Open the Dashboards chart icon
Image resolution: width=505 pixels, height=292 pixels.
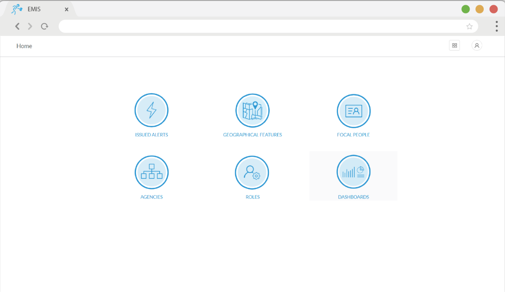coord(353,172)
